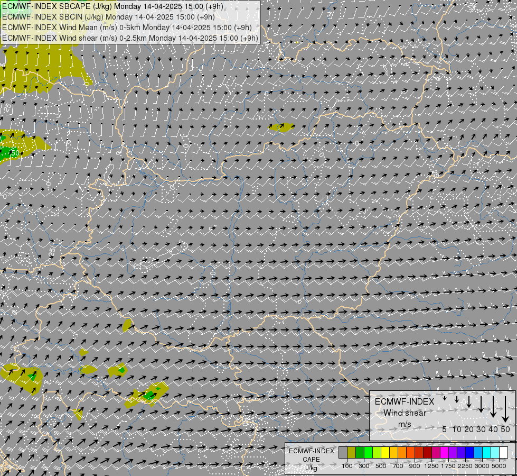
Task: Click 'Wind shear' text in the legend box
Action: click(x=405, y=413)
